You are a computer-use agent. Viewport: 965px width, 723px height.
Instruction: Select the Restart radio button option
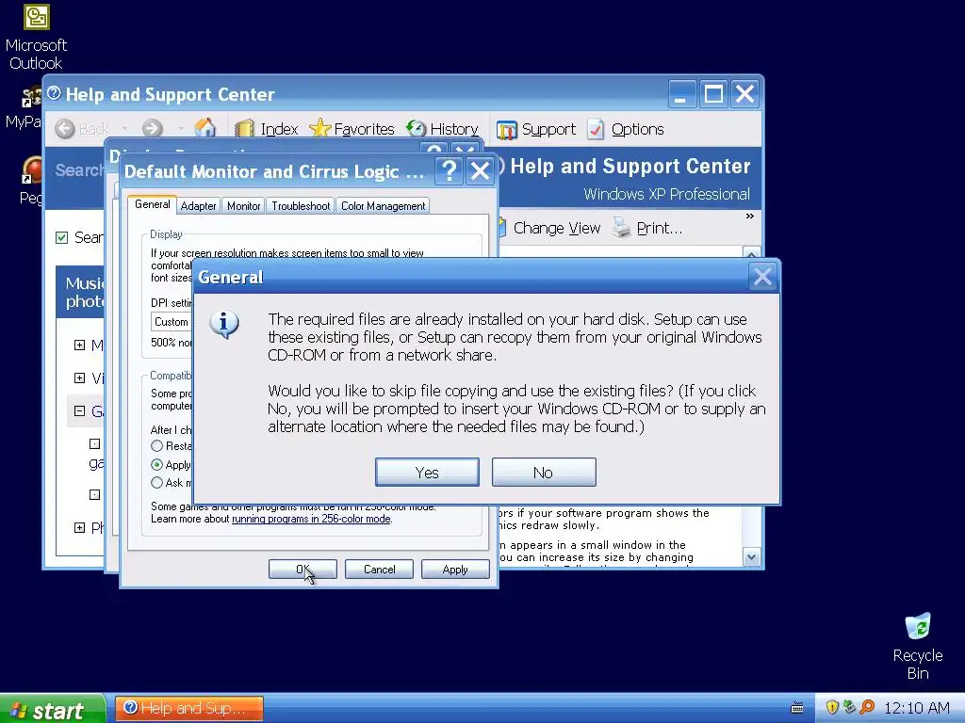[x=157, y=445]
